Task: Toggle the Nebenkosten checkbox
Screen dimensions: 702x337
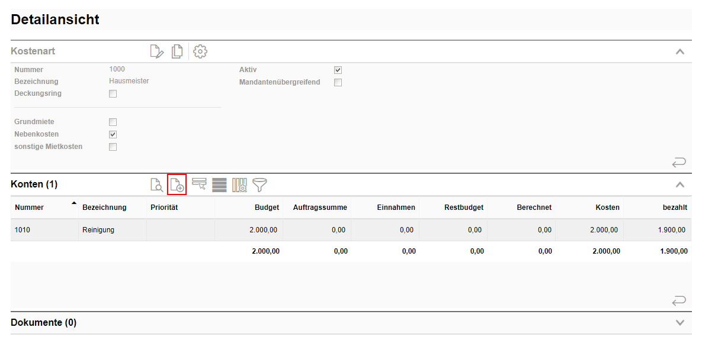Action: tap(113, 134)
